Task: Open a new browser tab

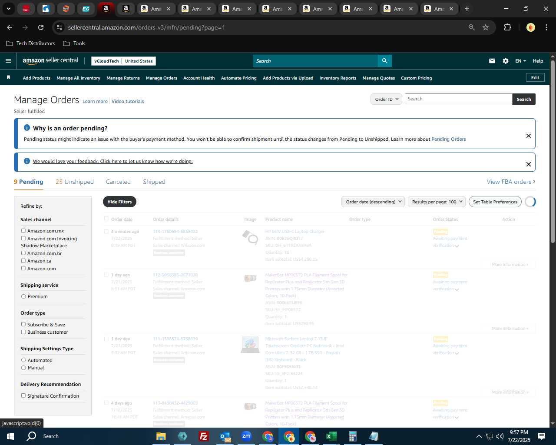Action: pos(467,9)
